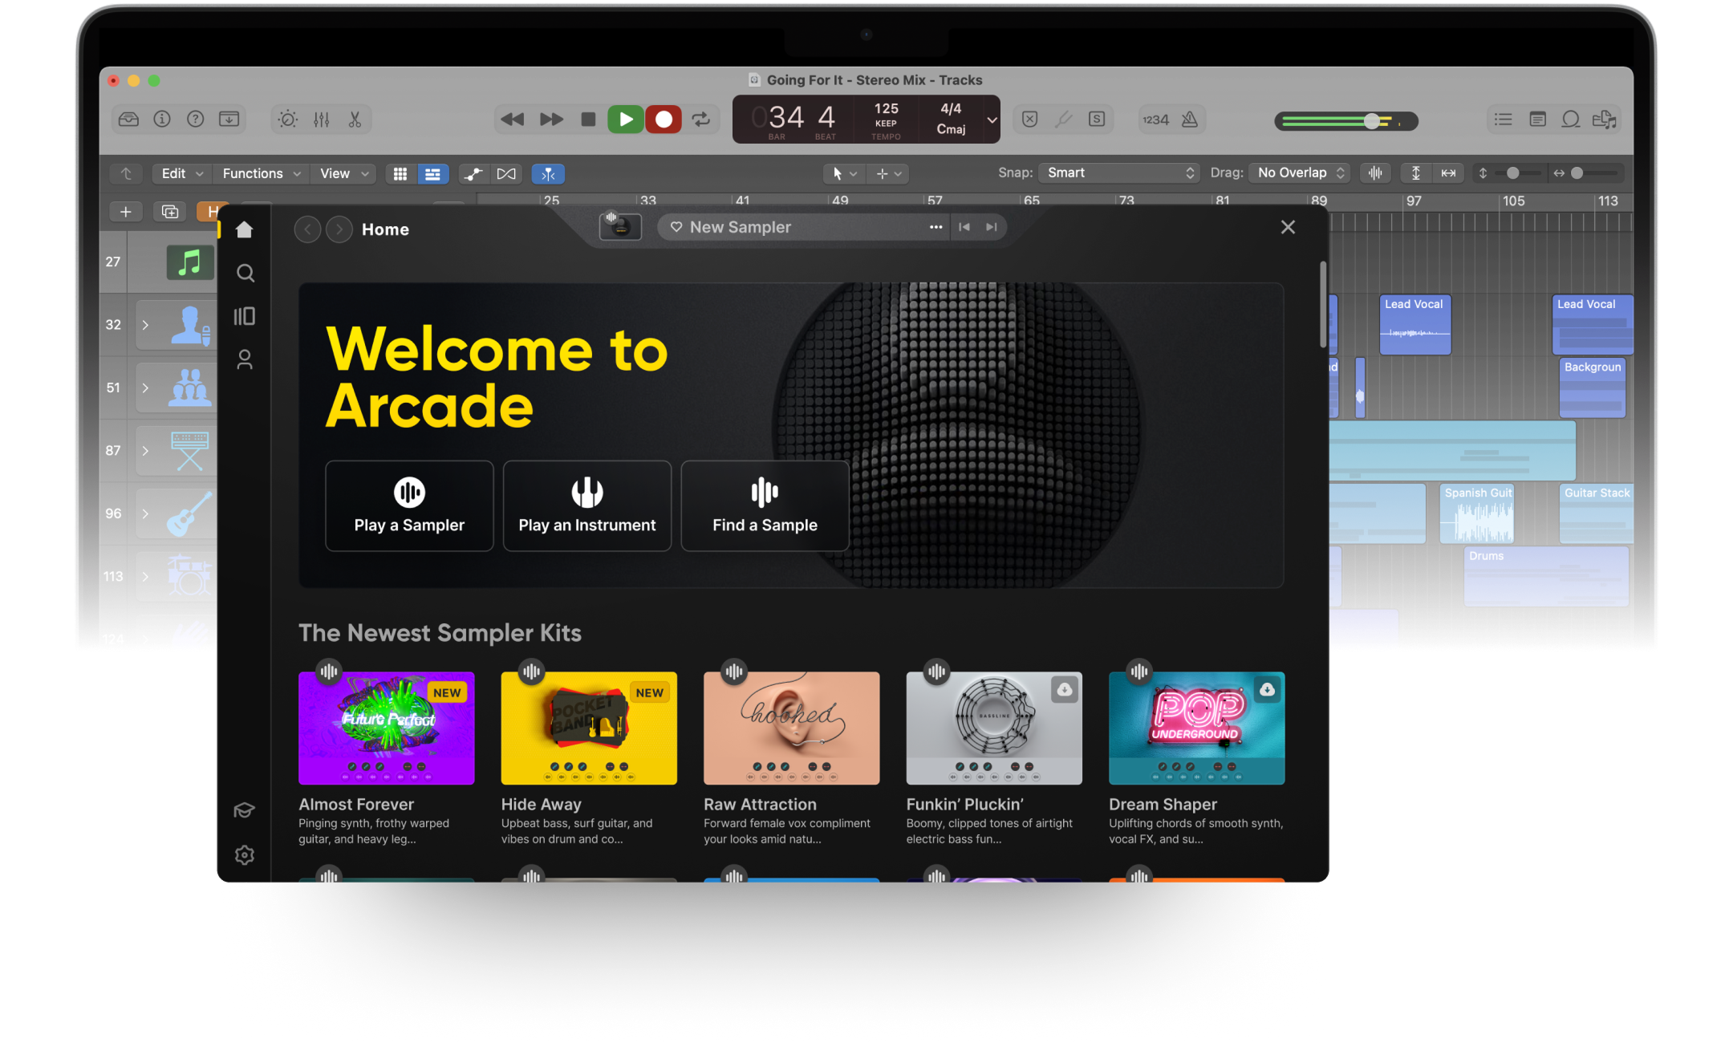1733x1059 pixels.
Task: Open the Drag No Overlap dropdown
Action: point(1300,173)
